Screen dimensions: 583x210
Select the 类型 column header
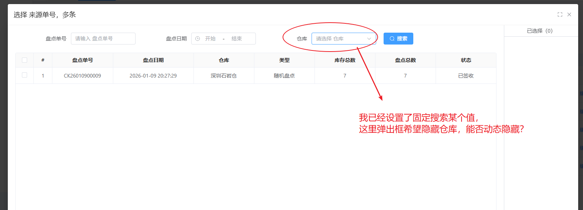284,60
